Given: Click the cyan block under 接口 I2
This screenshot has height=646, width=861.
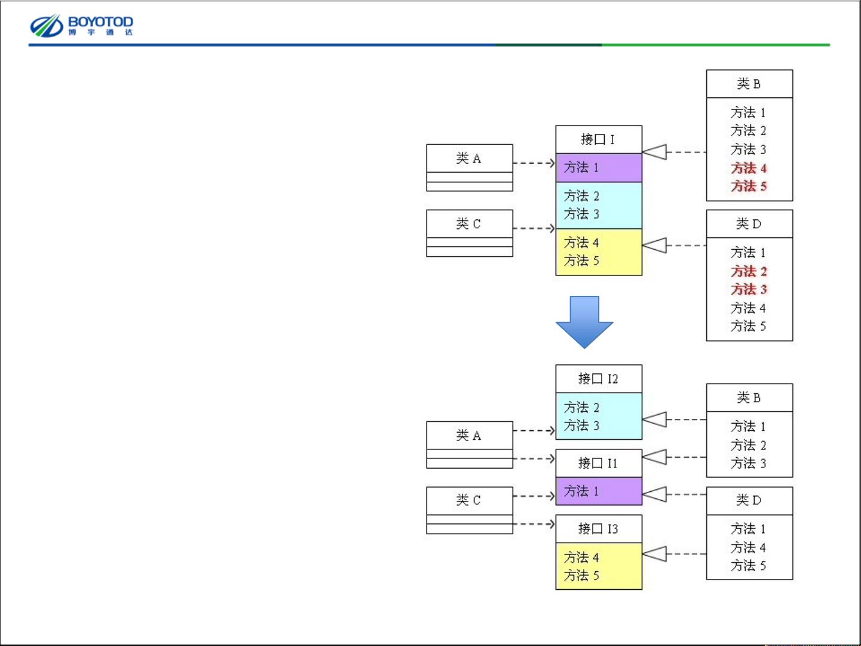Looking at the screenshot, I should (599, 417).
